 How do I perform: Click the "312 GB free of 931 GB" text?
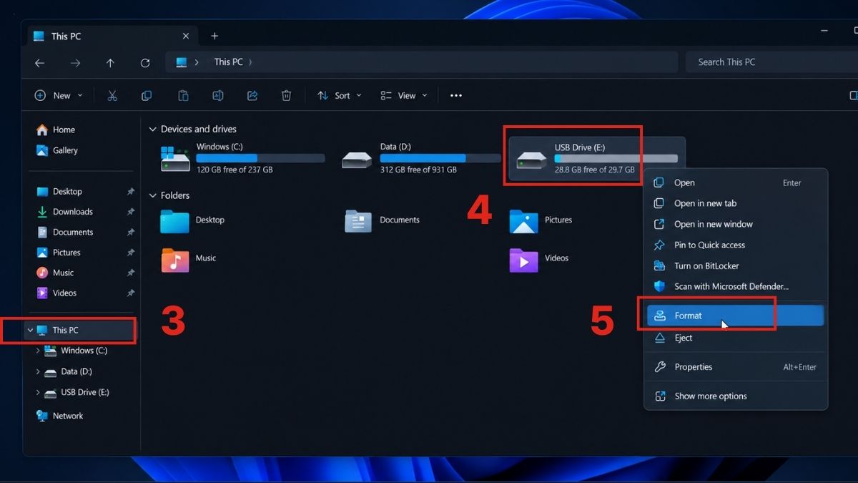[x=418, y=170]
